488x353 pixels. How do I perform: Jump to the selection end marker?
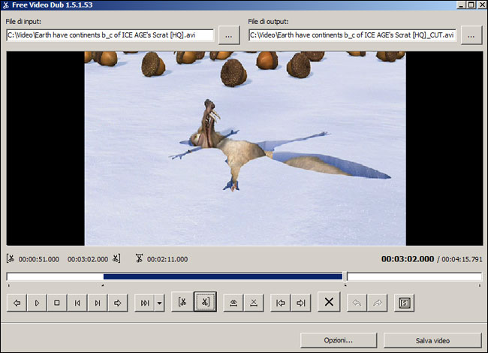pyautogui.click(x=301, y=303)
